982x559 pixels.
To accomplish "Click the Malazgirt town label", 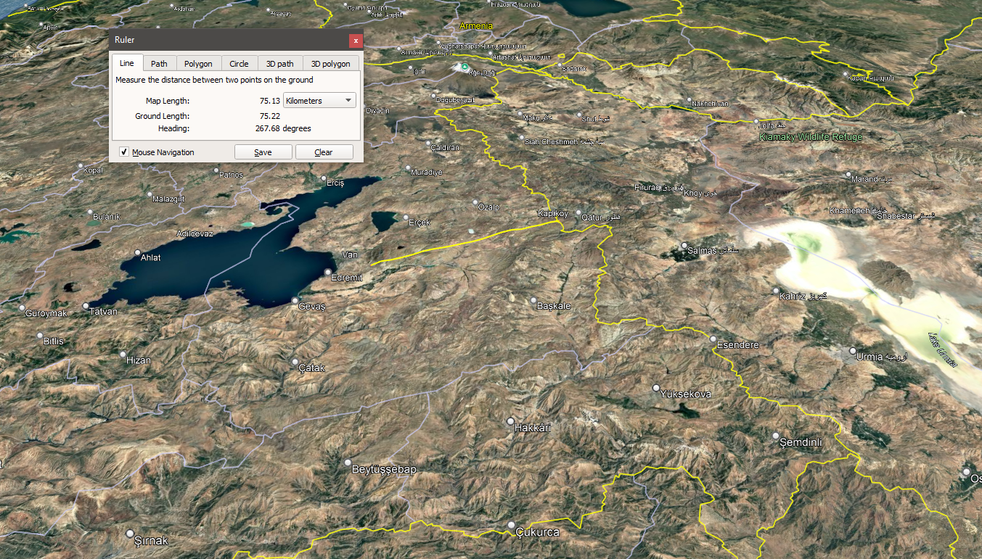I will [x=169, y=199].
